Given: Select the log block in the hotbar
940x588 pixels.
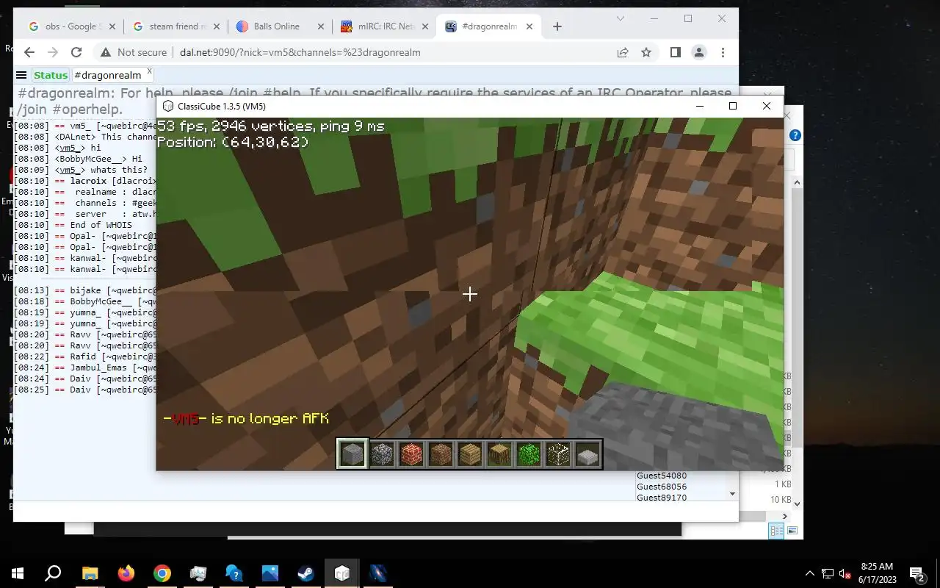Looking at the screenshot, I should pyautogui.click(x=499, y=454).
